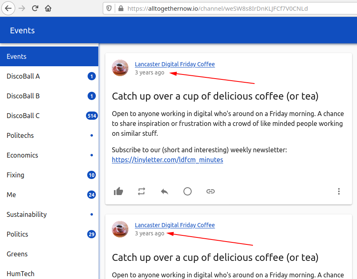Screen dimensions: 357x279
Task: Go to the browser home icon
Action: coord(49,8)
